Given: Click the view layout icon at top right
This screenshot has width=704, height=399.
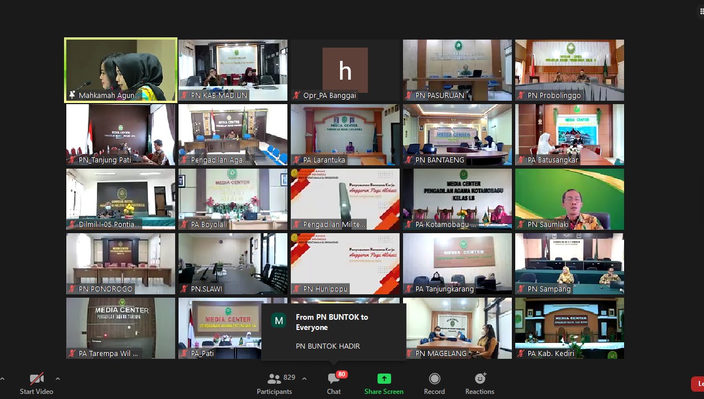Looking at the screenshot, I should tap(701, 12).
